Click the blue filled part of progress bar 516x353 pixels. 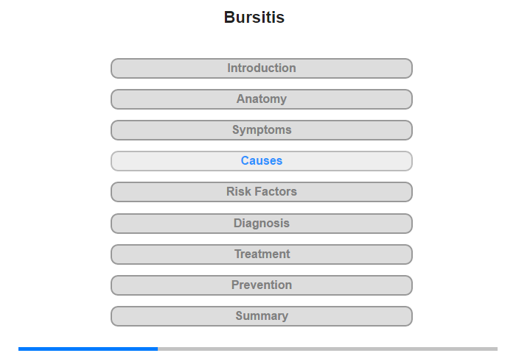[88, 349]
